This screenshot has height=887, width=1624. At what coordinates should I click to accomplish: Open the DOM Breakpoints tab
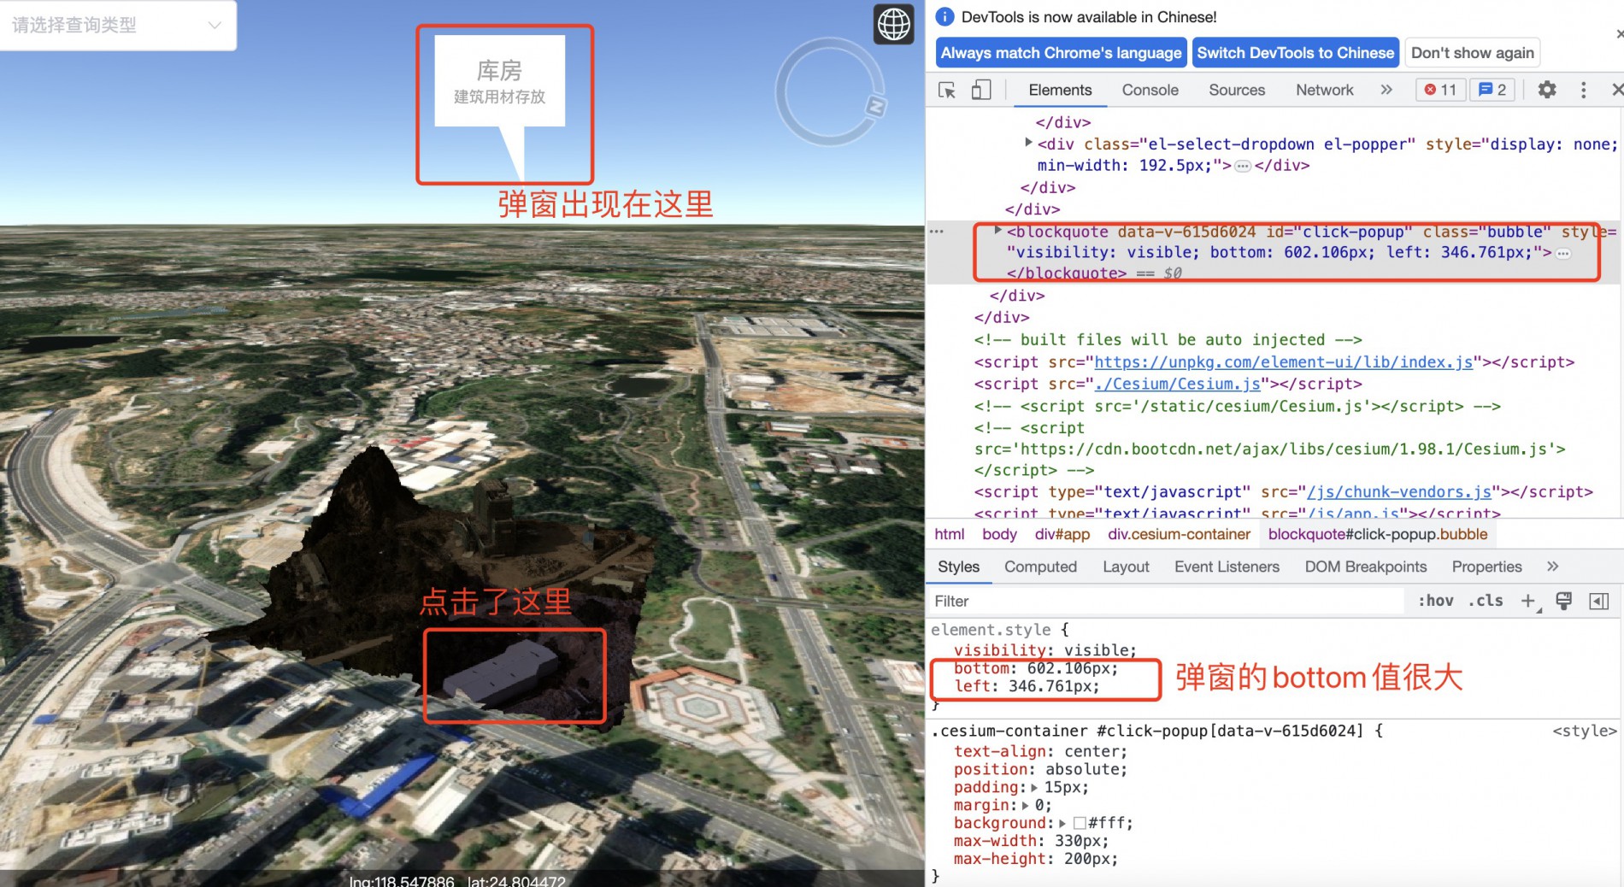(x=1366, y=567)
